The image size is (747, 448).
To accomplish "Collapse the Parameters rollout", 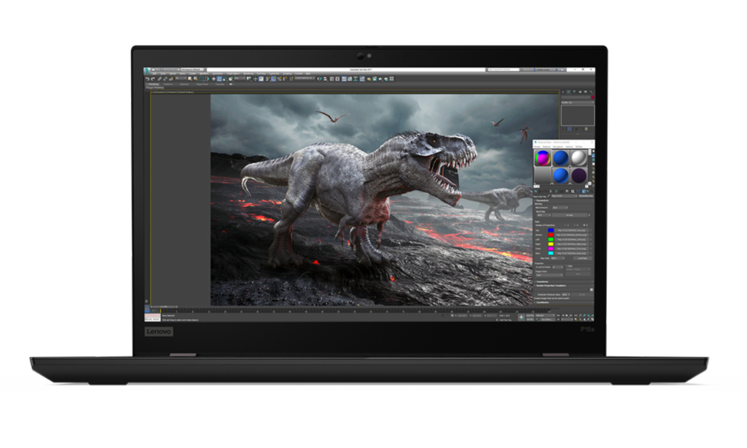I will (543, 201).
